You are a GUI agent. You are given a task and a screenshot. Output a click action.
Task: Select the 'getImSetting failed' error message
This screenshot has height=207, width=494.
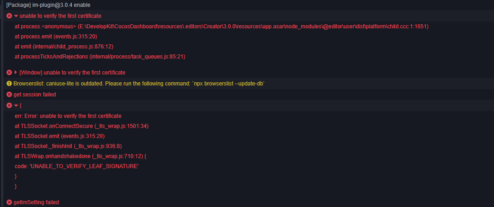click(36, 202)
